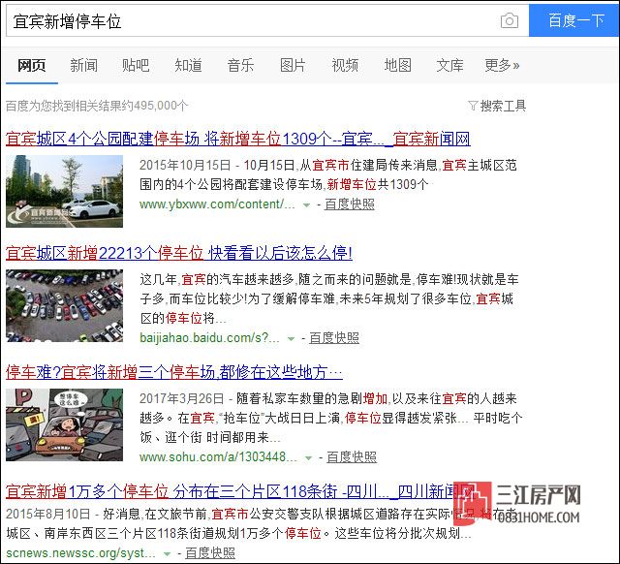Open the scnews.newssc.org green URL
The image size is (620, 564).
coord(80,553)
